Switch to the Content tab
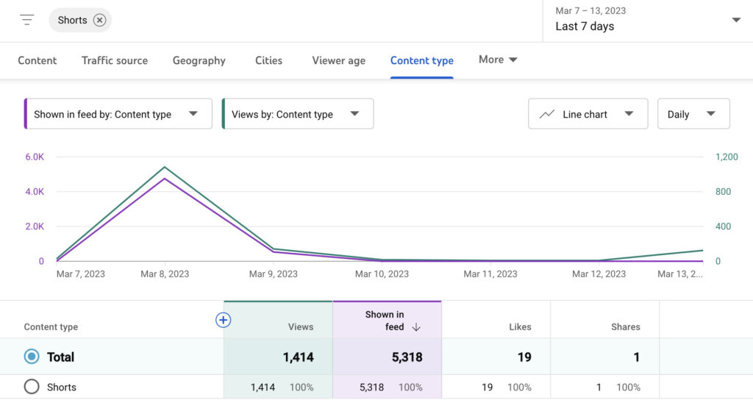This screenshot has width=753, height=400. tap(37, 60)
